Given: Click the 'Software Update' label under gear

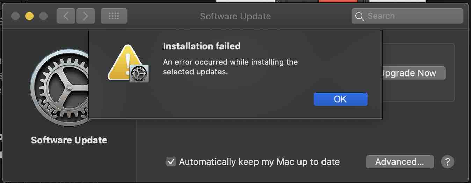Looking at the screenshot, I should pyautogui.click(x=69, y=140).
